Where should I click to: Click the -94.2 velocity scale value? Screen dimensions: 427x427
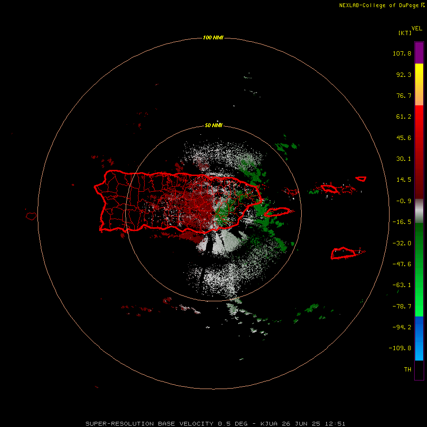402,327
